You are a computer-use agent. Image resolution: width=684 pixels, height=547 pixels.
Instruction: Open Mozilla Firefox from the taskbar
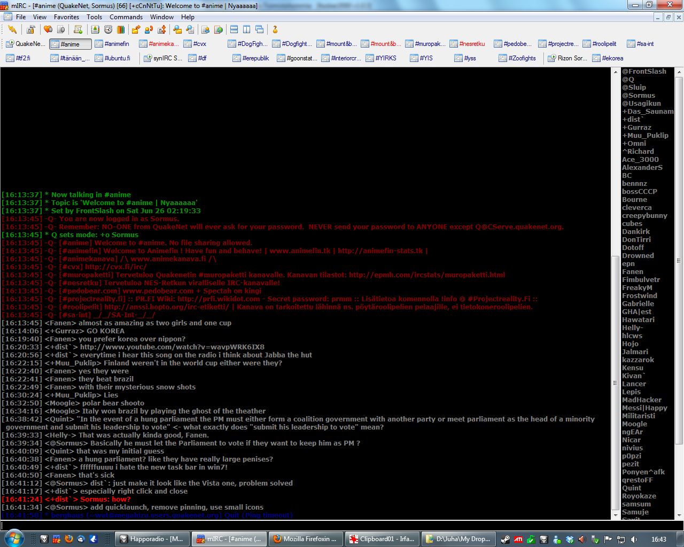coord(305,539)
